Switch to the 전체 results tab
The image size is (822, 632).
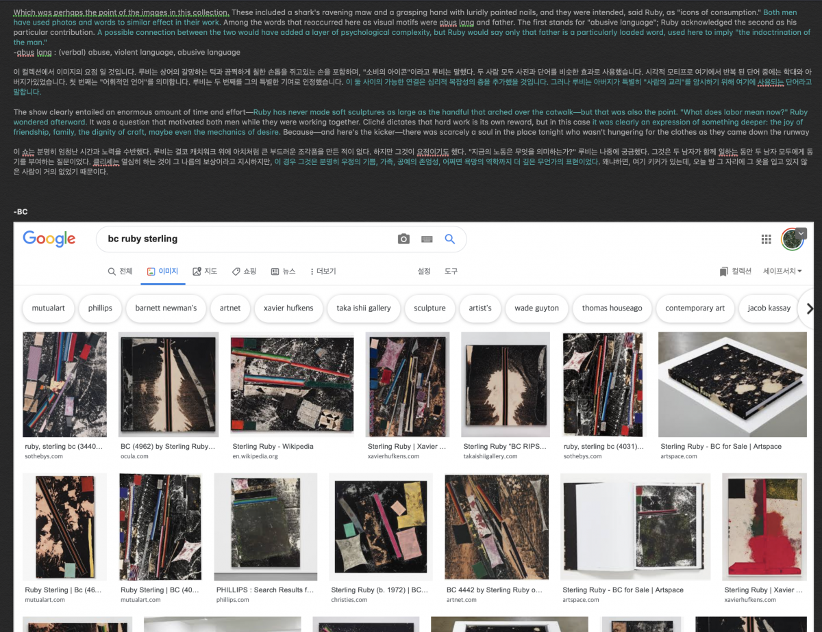coord(120,272)
